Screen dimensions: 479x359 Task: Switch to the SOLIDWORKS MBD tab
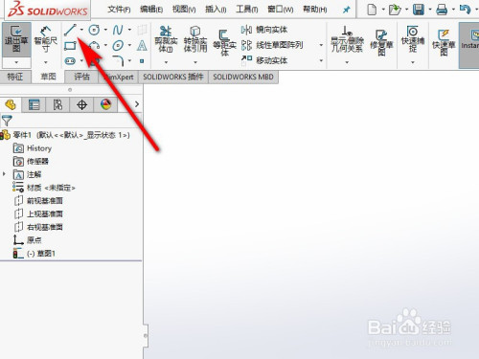coord(243,77)
